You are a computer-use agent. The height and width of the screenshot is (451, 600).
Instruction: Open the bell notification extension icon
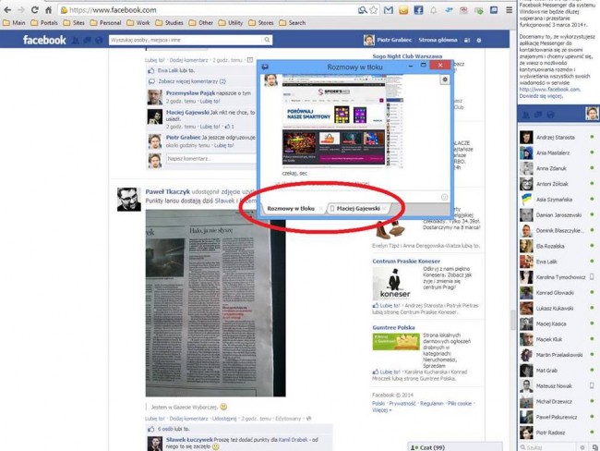[433, 10]
